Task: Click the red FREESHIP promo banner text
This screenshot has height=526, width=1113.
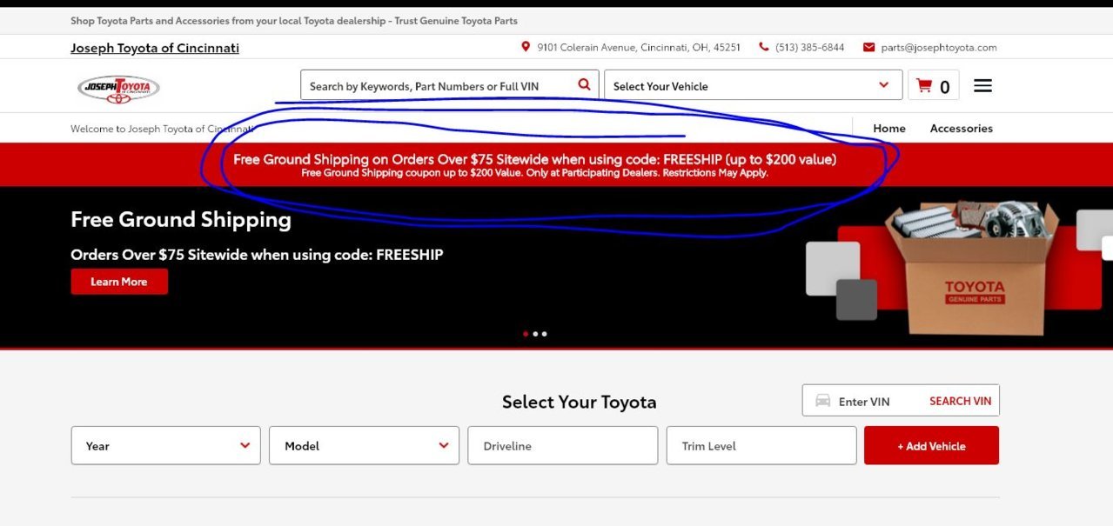Action: point(534,159)
